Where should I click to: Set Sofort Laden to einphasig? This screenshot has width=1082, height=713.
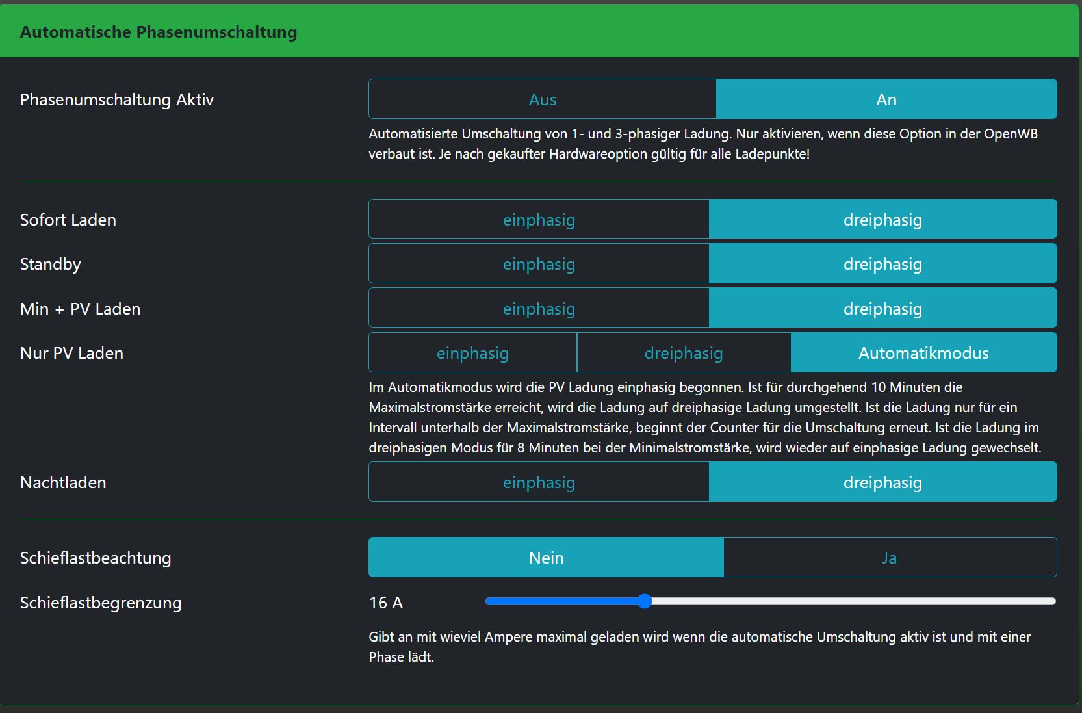(539, 220)
